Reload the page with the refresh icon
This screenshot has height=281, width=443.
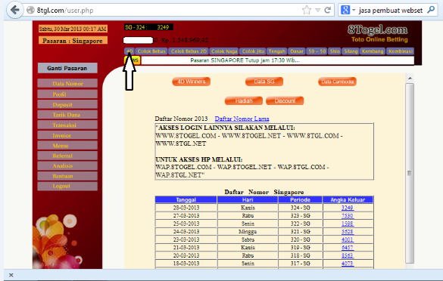pos(327,11)
